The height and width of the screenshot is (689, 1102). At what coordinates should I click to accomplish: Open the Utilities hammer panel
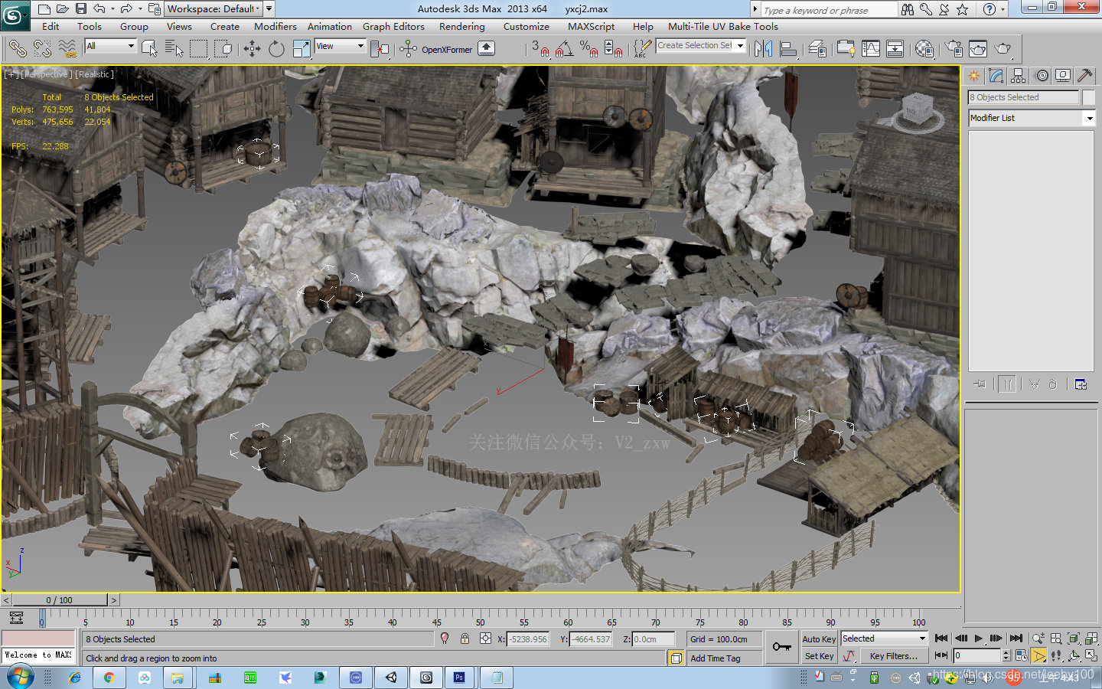(1084, 75)
